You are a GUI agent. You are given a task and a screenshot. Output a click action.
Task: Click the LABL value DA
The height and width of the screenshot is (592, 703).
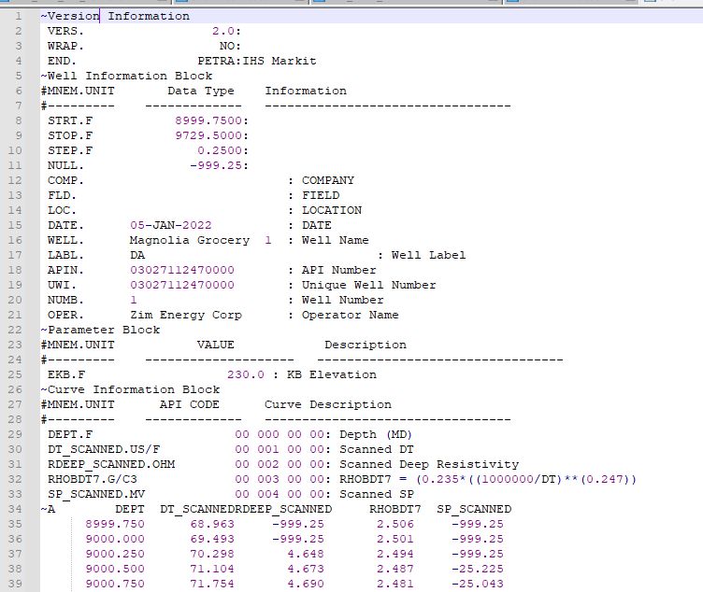coord(137,255)
